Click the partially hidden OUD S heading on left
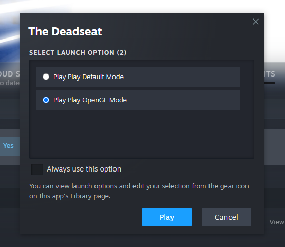The height and width of the screenshot is (247, 285). click(10, 74)
